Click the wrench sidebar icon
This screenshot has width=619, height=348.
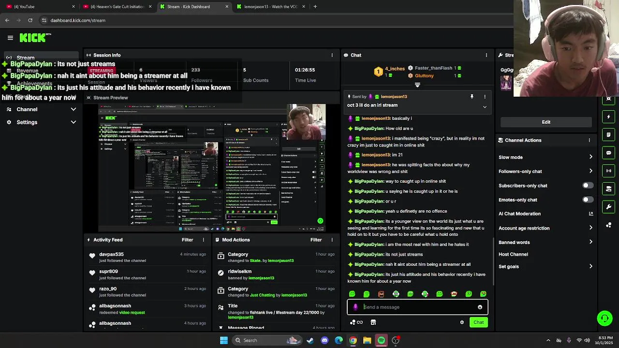pyautogui.click(x=609, y=207)
